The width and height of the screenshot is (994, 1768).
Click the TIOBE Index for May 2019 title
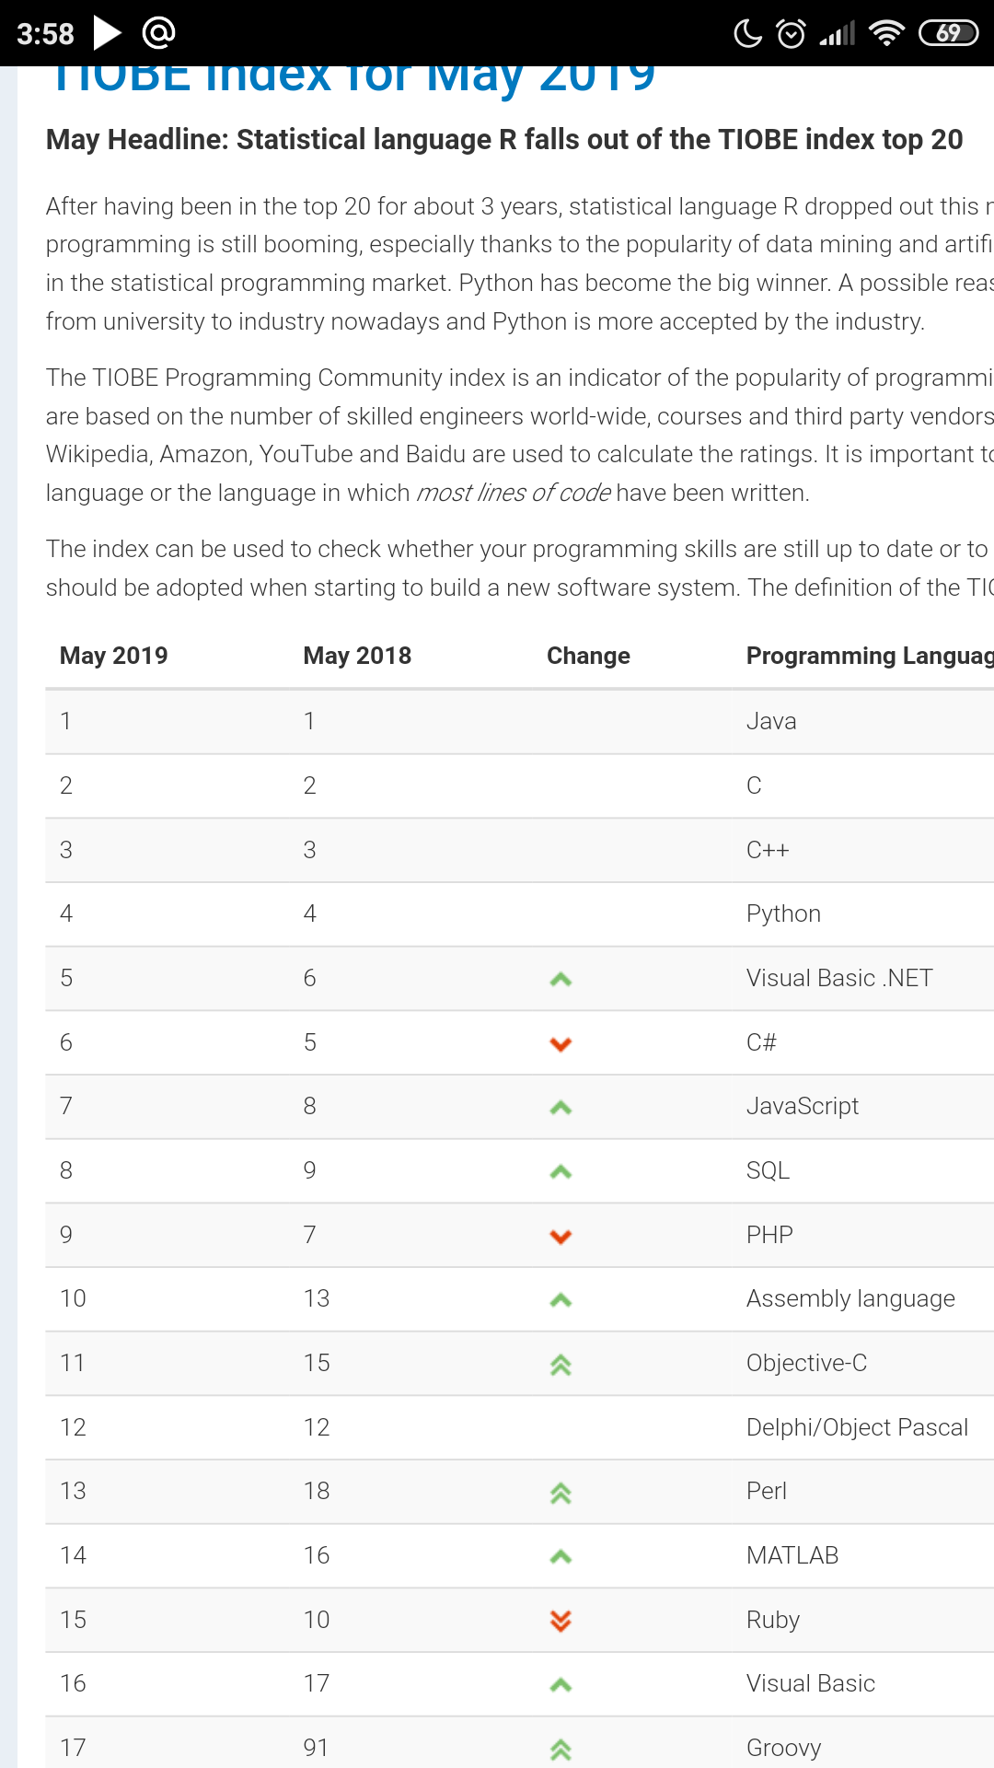click(353, 77)
